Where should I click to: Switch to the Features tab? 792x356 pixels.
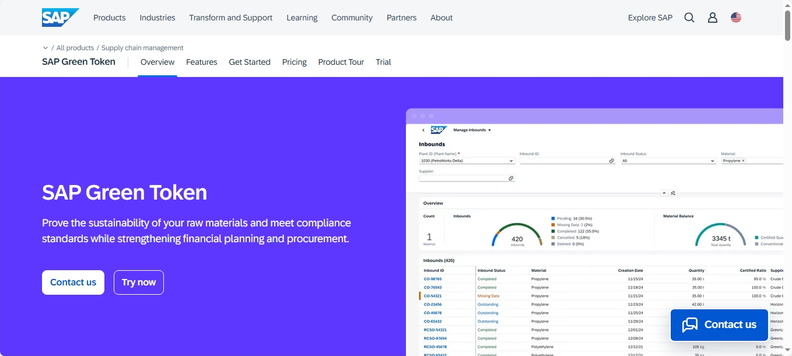[x=202, y=62]
